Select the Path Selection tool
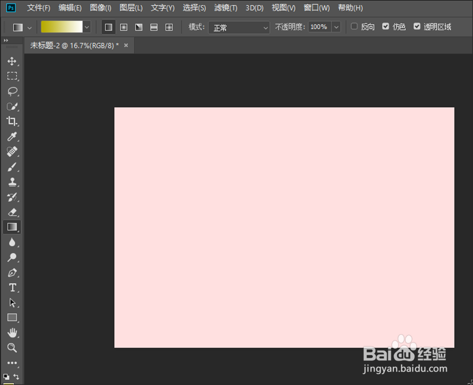This screenshot has width=473, height=385. [12, 303]
